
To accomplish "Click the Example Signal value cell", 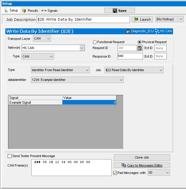I will click(89, 102).
